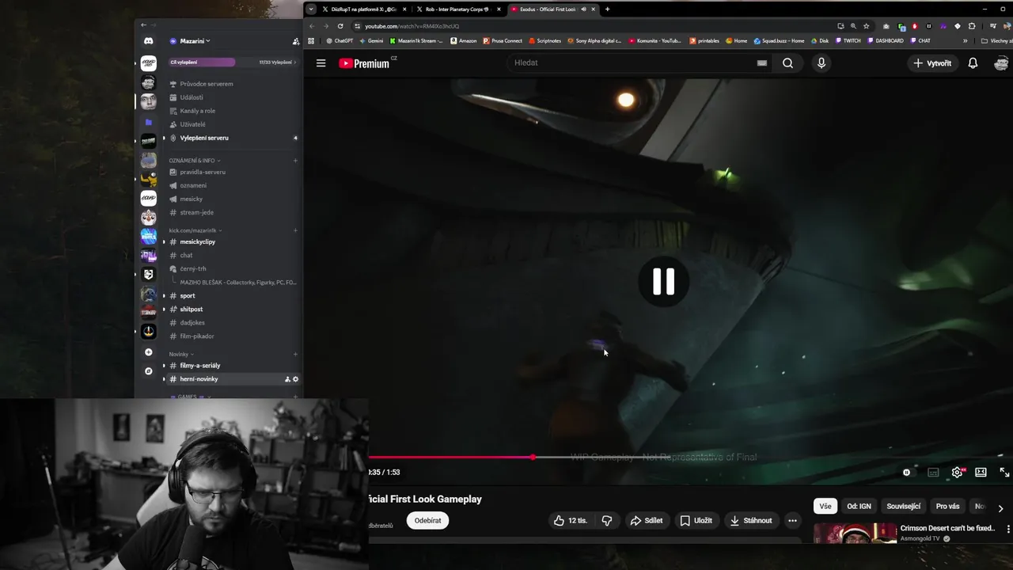Open Uživatelé in Discord sidebar
1013x570 pixels.
click(192, 124)
